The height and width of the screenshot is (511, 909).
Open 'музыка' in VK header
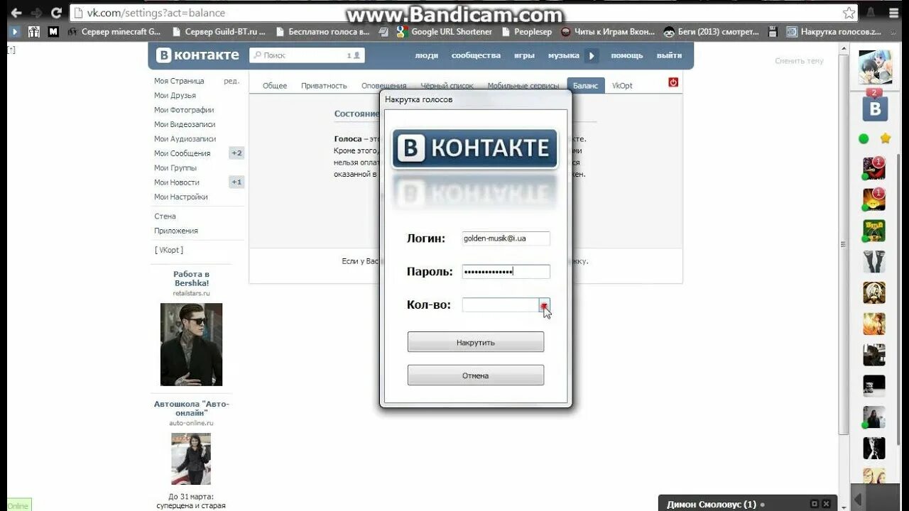coord(563,55)
